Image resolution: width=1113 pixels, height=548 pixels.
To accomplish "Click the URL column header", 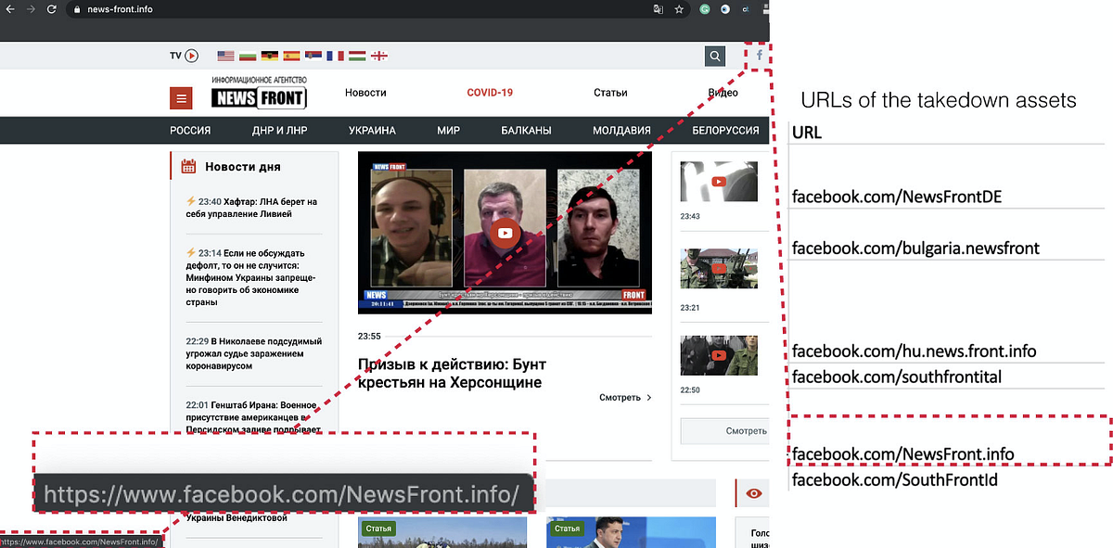I will point(806,133).
